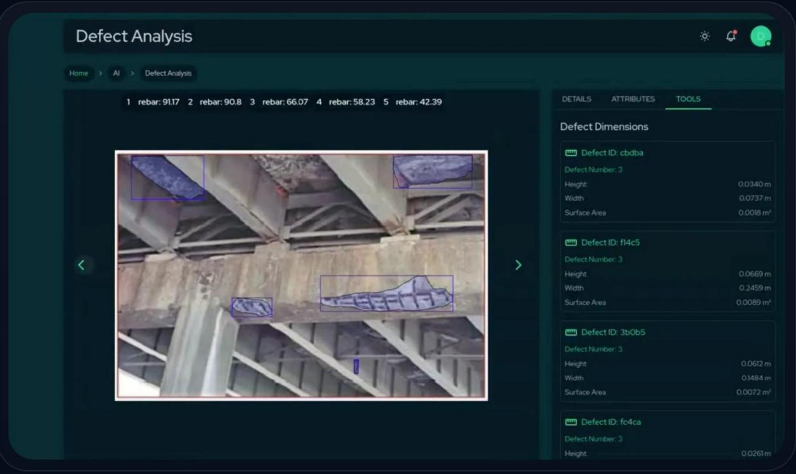Click ruler icon beside Defect ID: cbdba
The image size is (796, 474).
point(570,153)
